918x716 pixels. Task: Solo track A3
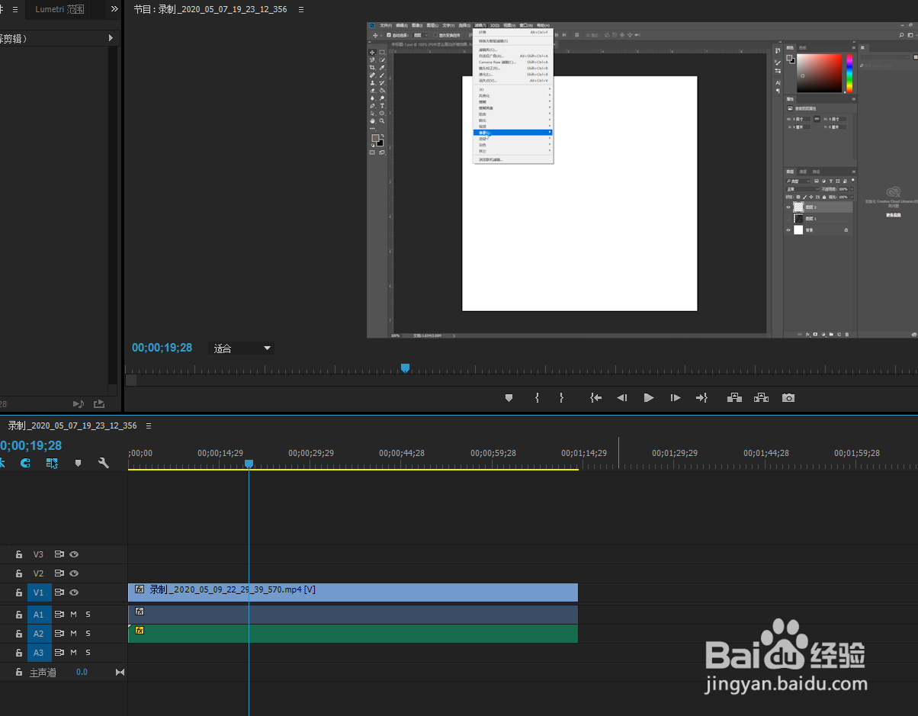click(88, 653)
